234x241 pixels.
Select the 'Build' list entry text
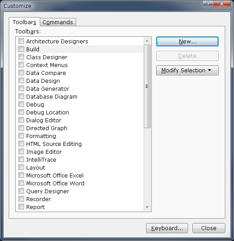click(33, 50)
